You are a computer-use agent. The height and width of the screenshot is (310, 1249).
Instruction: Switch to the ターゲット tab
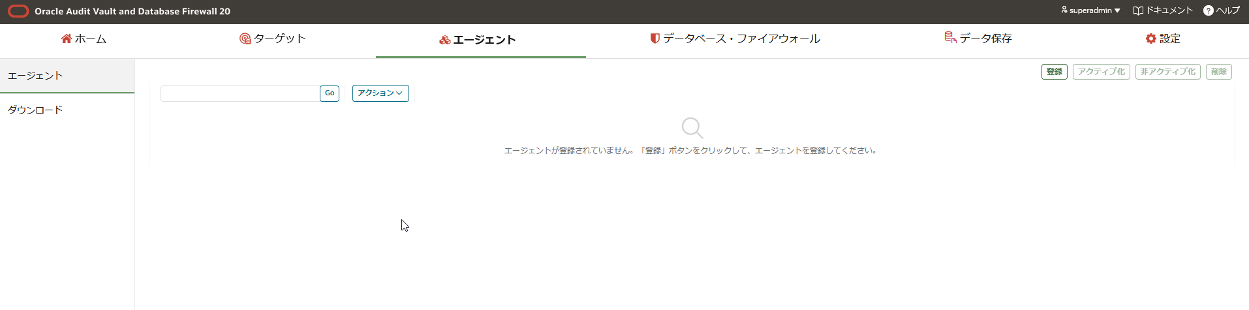[273, 39]
